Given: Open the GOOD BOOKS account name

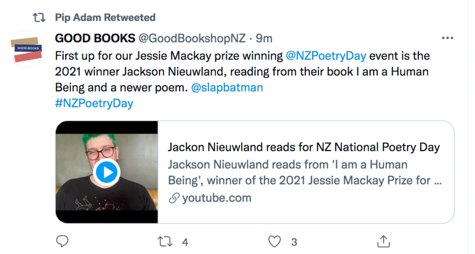Looking at the screenshot, I should point(95,38).
